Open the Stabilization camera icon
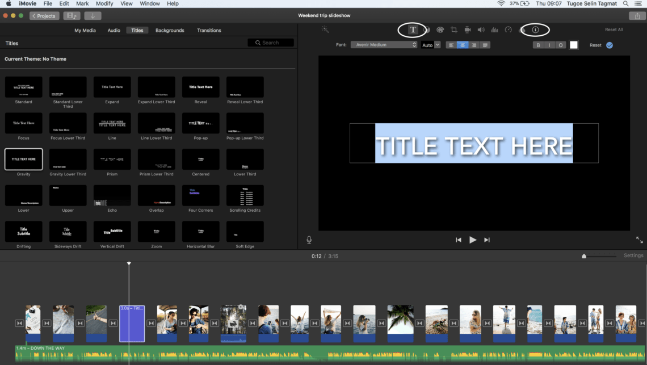This screenshot has height=365, width=647. [x=468, y=30]
